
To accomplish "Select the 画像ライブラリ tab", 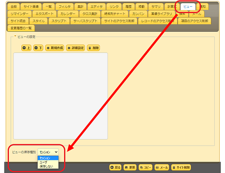I will click(162, 14).
